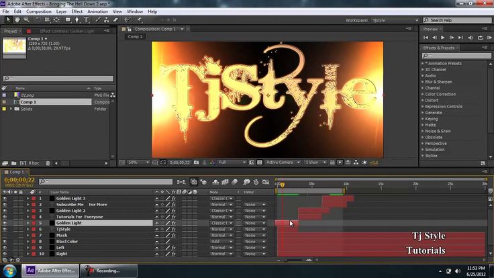Hide the Blacl Color layer
The width and height of the screenshot is (494, 278).
[5, 242]
